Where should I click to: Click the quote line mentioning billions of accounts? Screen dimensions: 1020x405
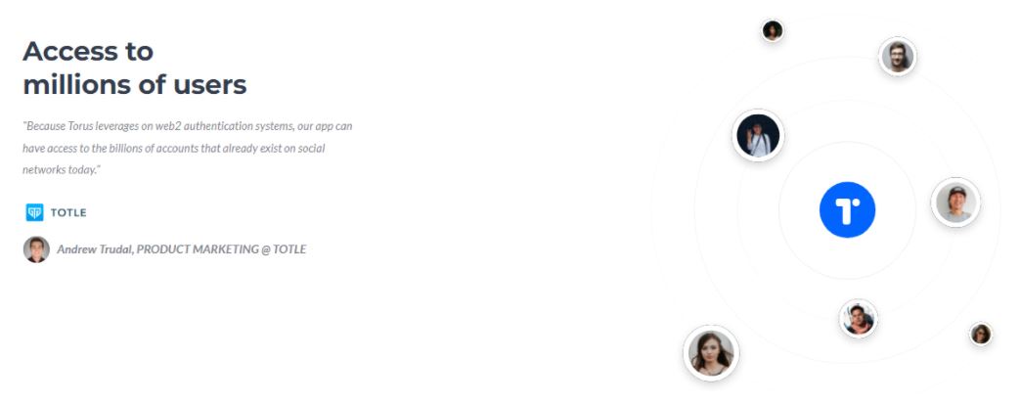(174, 149)
